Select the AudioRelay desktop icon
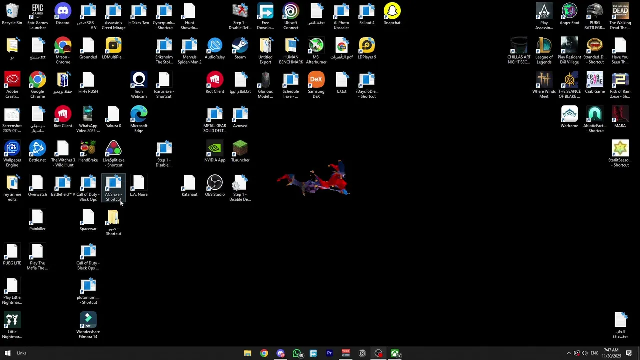Viewport: 640px width, 360px height. click(x=215, y=49)
